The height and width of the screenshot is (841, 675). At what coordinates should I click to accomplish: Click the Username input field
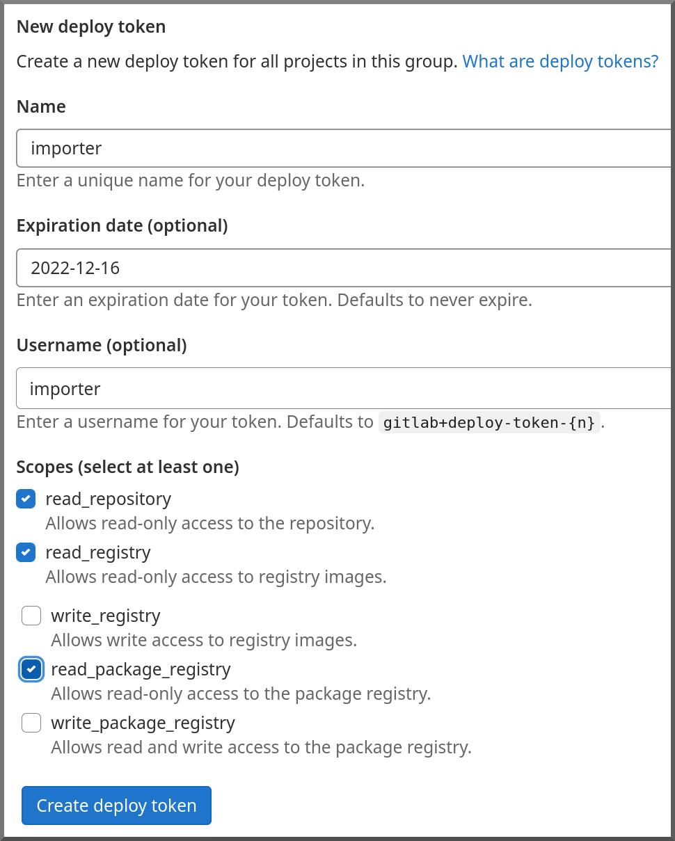click(x=344, y=388)
